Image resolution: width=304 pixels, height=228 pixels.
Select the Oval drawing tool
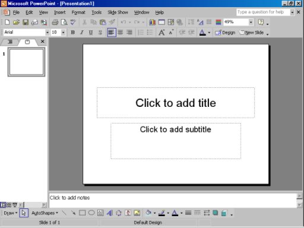[x=91, y=213]
